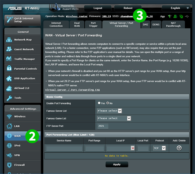This screenshot has width=195, height=174.
Task: Open the Network Map icon in sidebar
Action: (x=9, y=40)
